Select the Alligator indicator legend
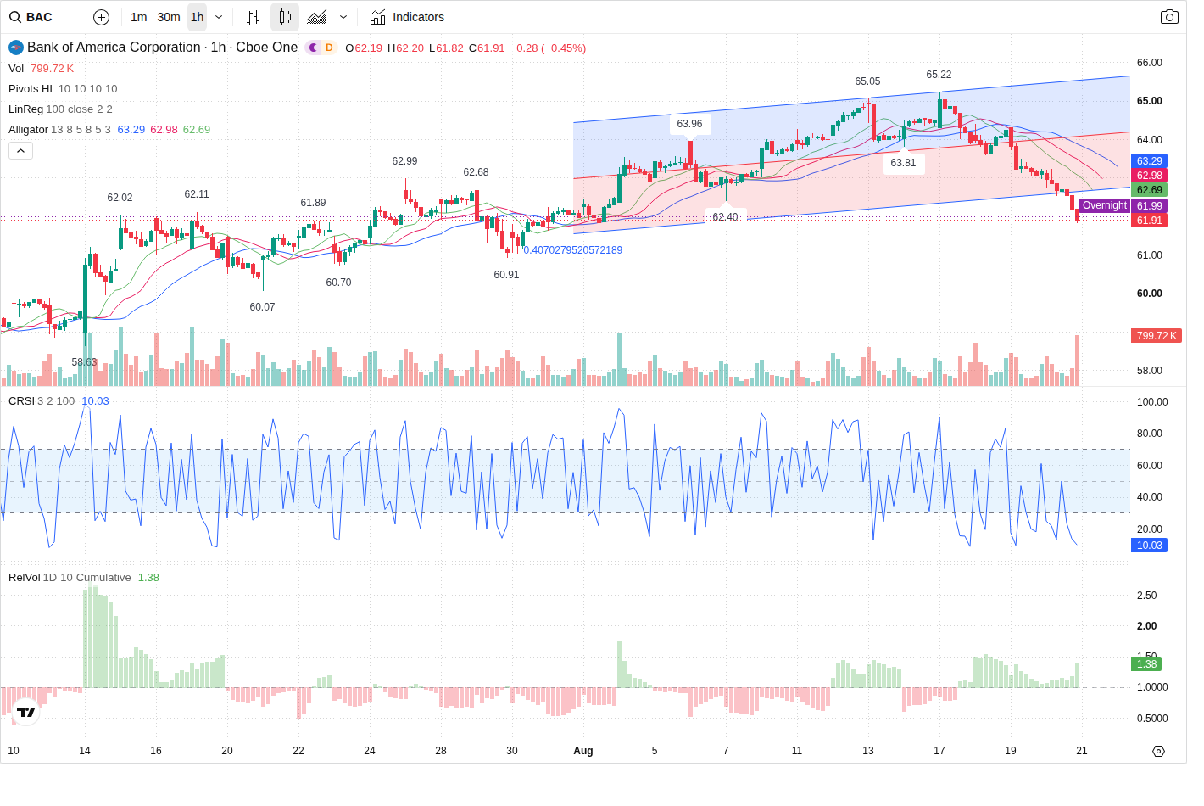This screenshot has width=1204, height=806. [28, 130]
